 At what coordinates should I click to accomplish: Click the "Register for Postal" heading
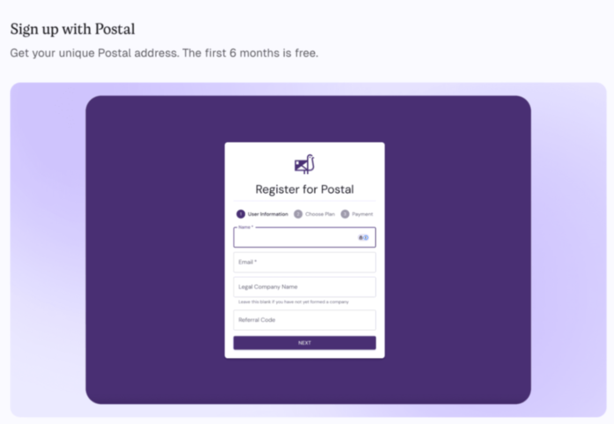tap(304, 189)
